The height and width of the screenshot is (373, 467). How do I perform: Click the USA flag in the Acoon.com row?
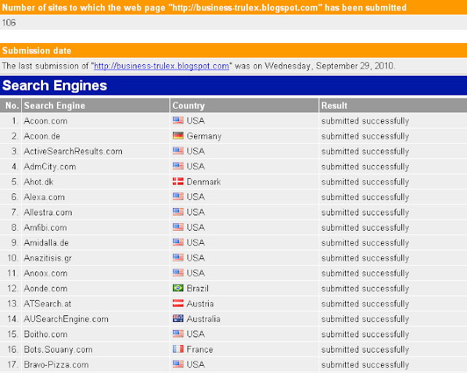[178, 120]
